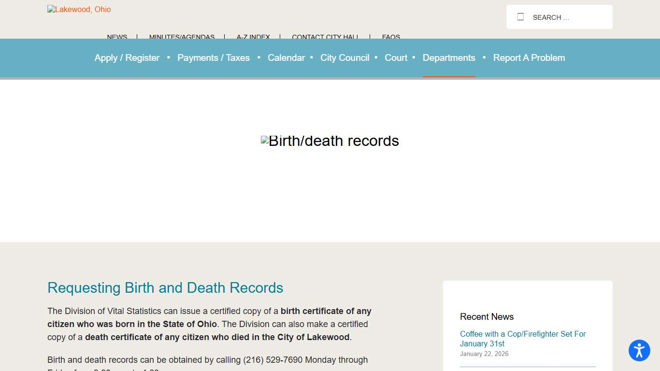Open Report A Problem
Image resolution: width=660 pixels, height=371 pixels.
[529, 58]
